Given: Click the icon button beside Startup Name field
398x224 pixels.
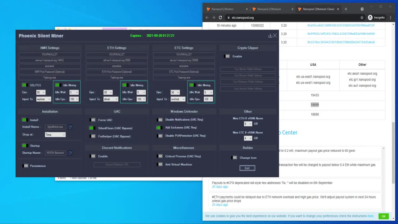Looking at the screenshot, I should [x=70, y=153].
